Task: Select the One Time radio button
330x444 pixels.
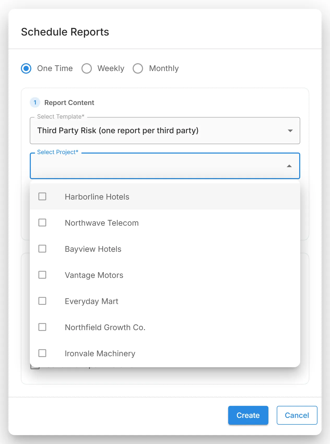Action: [x=26, y=68]
